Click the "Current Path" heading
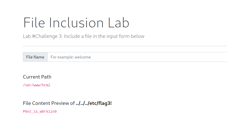Screen dimensions: 227x137 [x=37, y=77]
